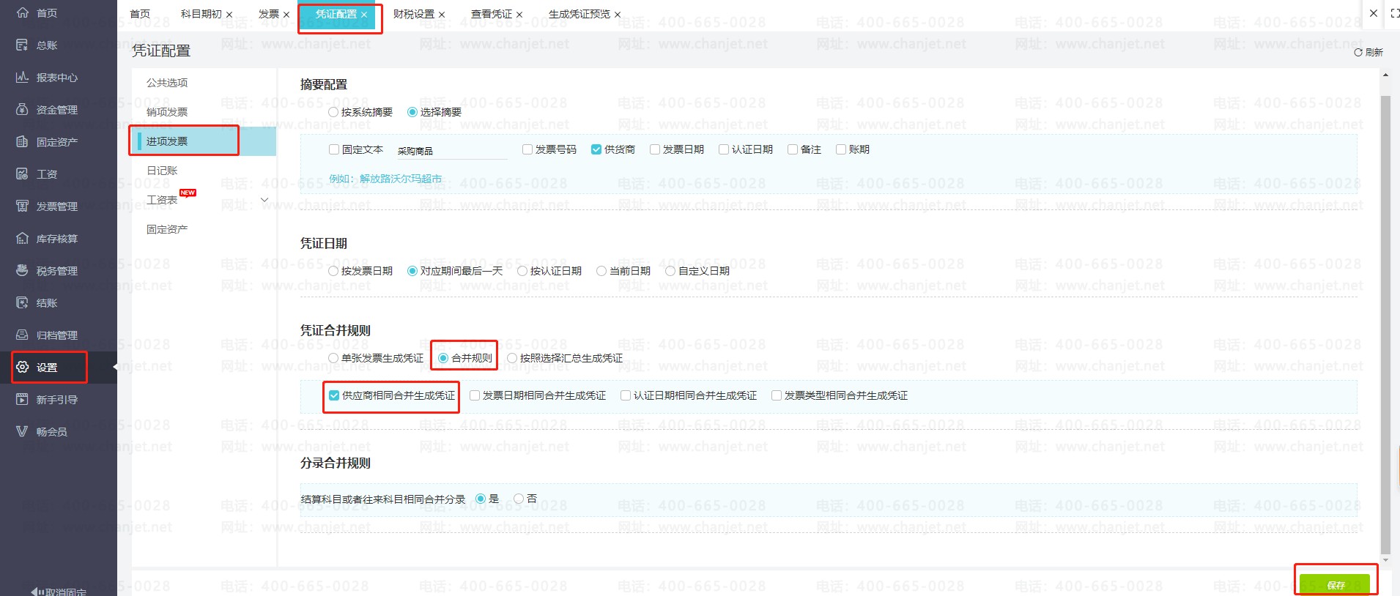Switch to the 查看凭证 tab
This screenshot has height=596, width=1400.
point(491,14)
